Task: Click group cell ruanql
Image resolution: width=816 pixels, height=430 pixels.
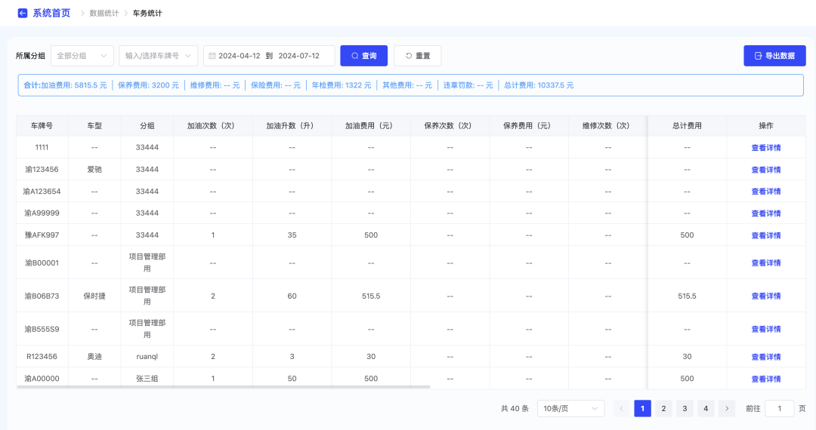Action: pyautogui.click(x=147, y=357)
